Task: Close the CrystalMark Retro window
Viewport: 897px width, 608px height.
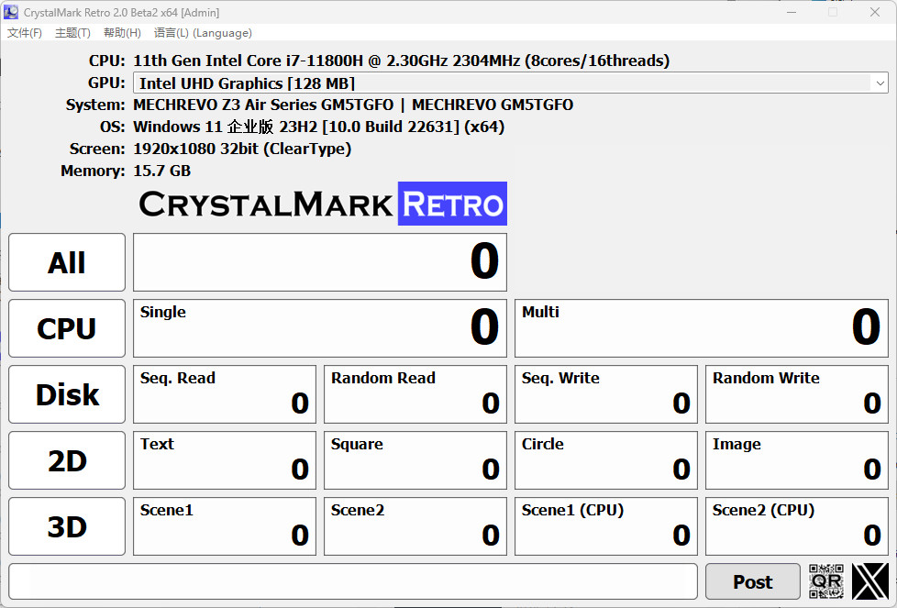Action: point(875,12)
